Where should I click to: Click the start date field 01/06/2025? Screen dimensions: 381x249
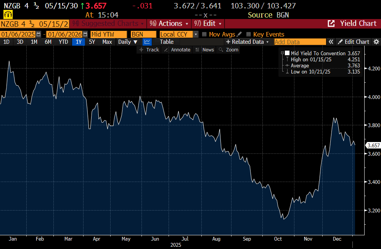coord(18,34)
